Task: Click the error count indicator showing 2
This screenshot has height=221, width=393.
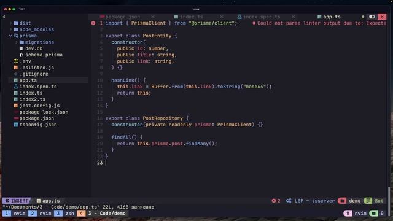Action: tap(276, 201)
